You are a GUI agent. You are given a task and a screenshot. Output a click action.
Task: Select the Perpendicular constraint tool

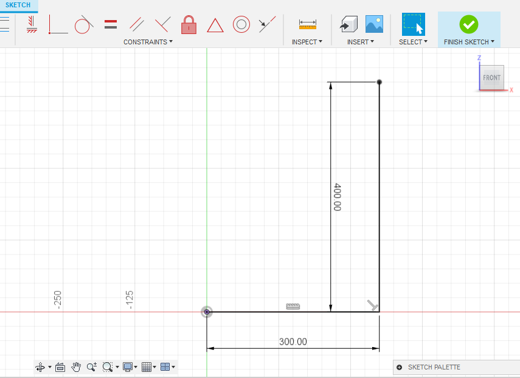point(163,24)
